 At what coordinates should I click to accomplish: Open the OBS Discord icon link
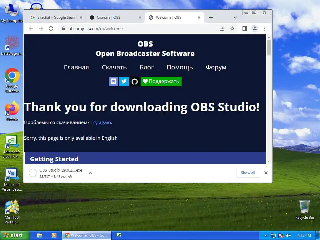tap(113, 82)
